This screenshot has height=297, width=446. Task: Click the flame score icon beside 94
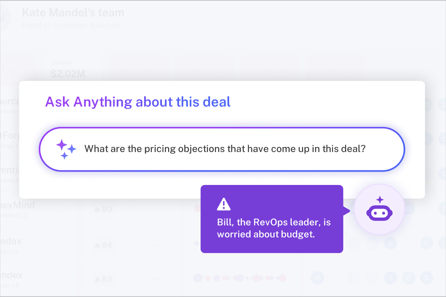[97, 246]
